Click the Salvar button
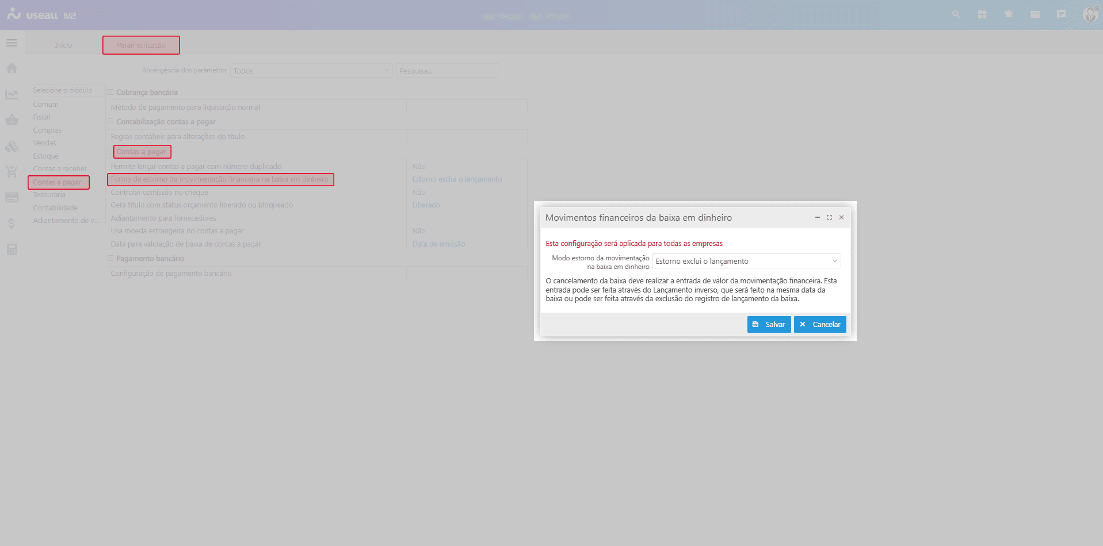Screen dimensions: 1103x546 point(769,325)
